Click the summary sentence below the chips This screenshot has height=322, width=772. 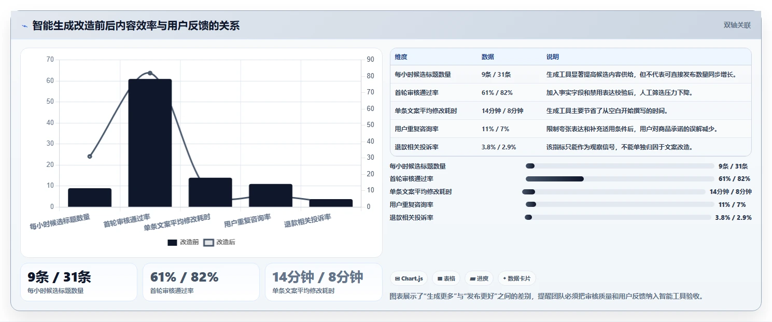[x=546, y=297]
